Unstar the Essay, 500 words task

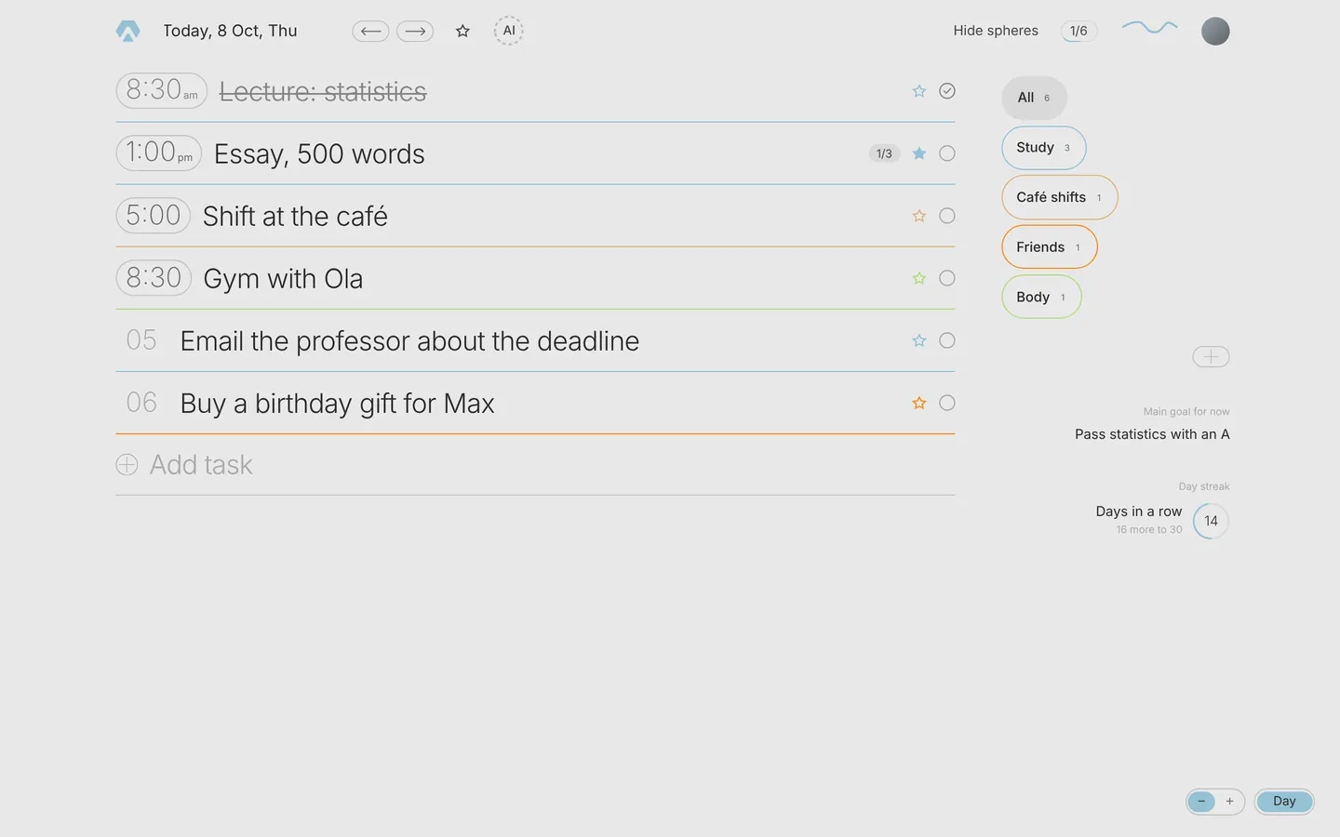pyautogui.click(x=919, y=153)
